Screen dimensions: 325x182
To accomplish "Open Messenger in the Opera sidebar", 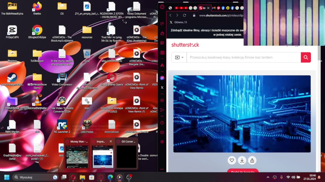I will pos(162,78).
